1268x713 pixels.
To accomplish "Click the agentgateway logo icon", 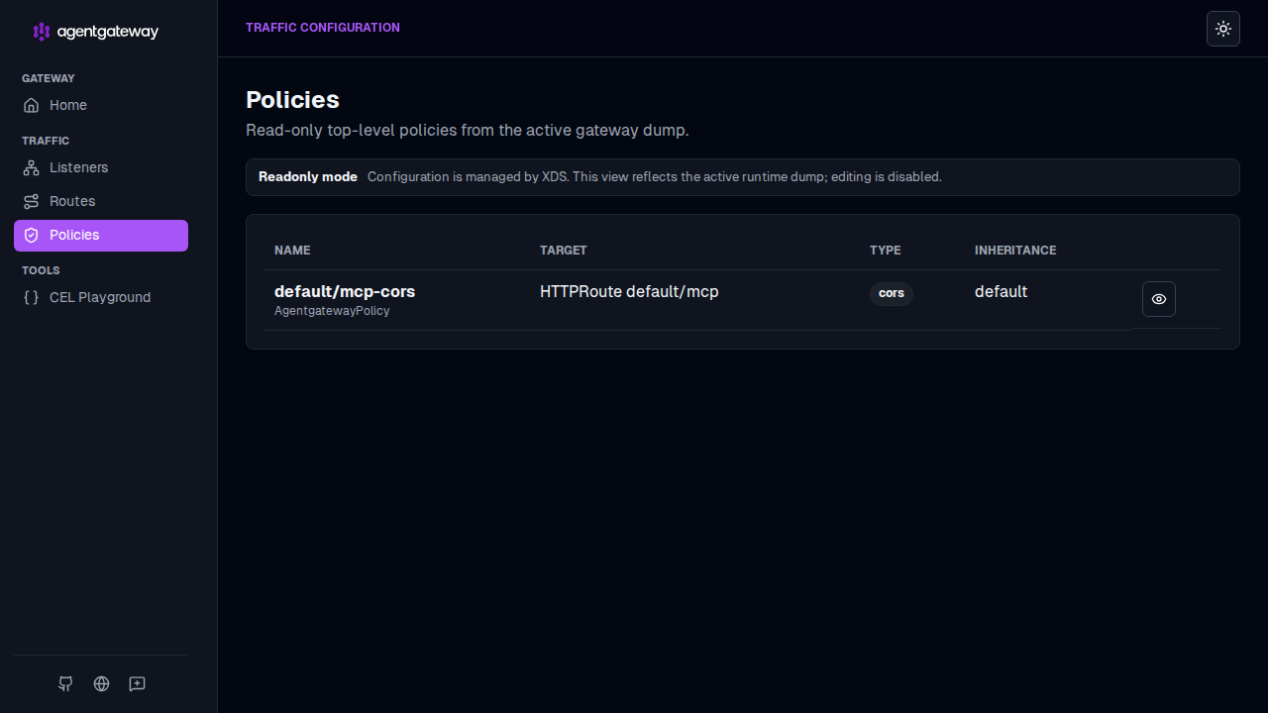I will point(41,32).
